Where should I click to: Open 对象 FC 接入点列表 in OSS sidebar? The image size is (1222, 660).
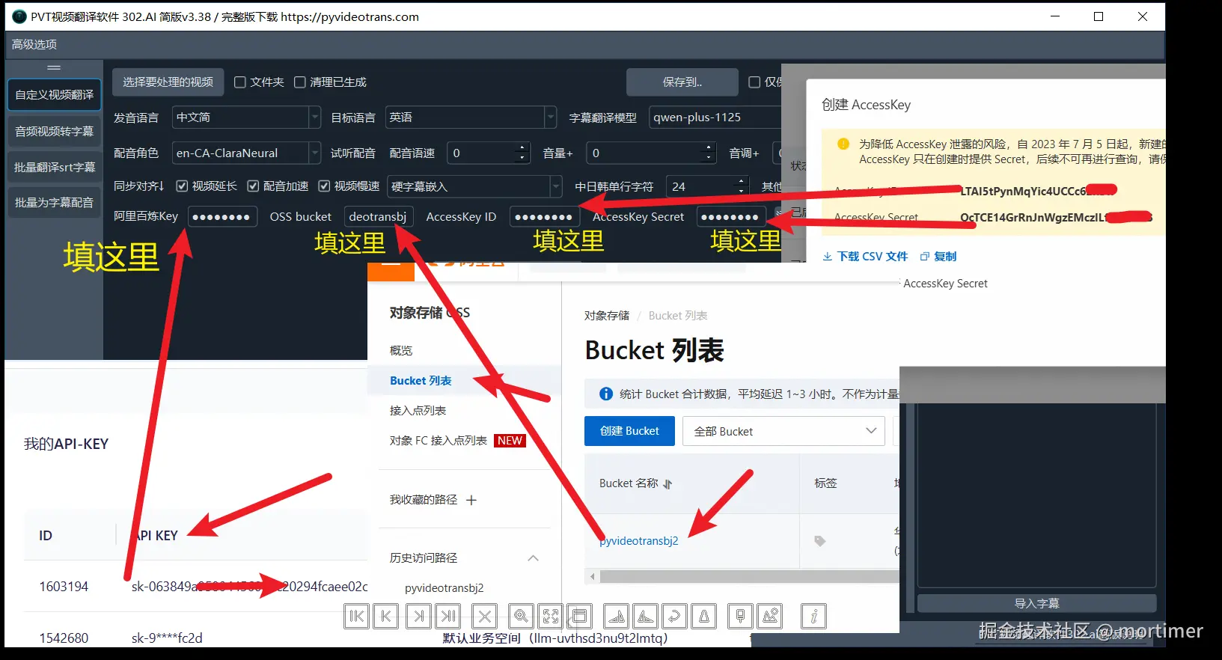[x=439, y=441]
